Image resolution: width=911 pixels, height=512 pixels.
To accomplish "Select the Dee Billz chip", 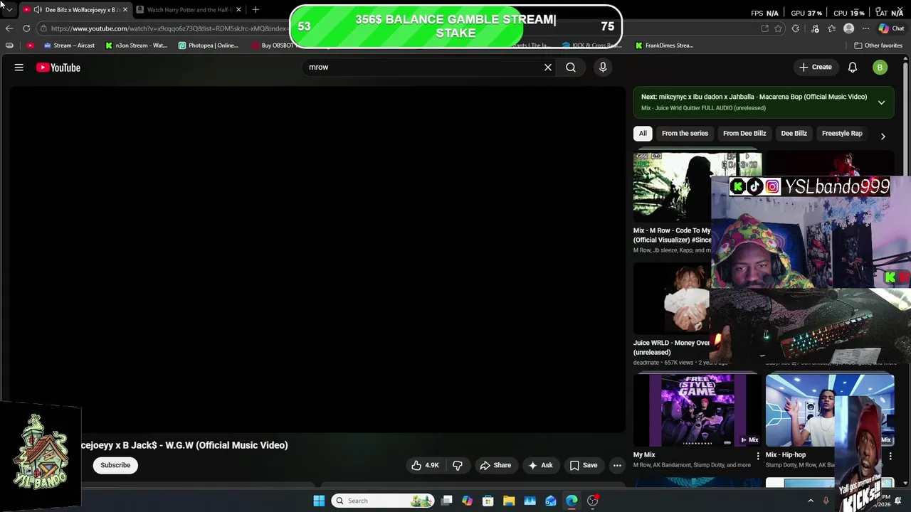I will coord(794,133).
